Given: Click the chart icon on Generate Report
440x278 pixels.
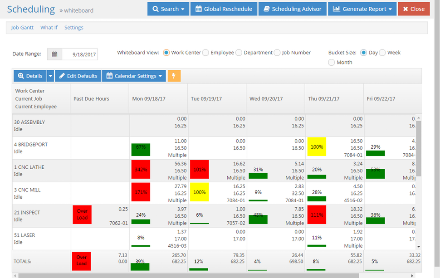Looking at the screenshot, I should (x=337, y=9).
